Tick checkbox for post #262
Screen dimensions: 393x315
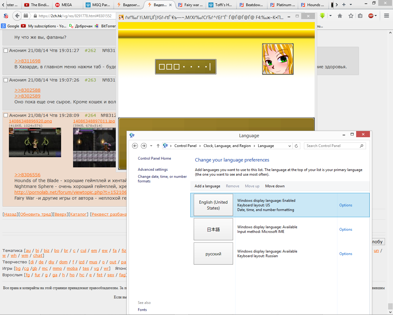(x=6, y=50)
